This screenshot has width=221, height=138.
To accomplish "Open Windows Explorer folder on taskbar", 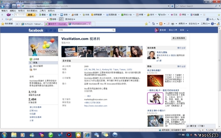I will coord(14,135).
